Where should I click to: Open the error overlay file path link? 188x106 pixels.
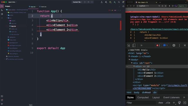point(159,29)
